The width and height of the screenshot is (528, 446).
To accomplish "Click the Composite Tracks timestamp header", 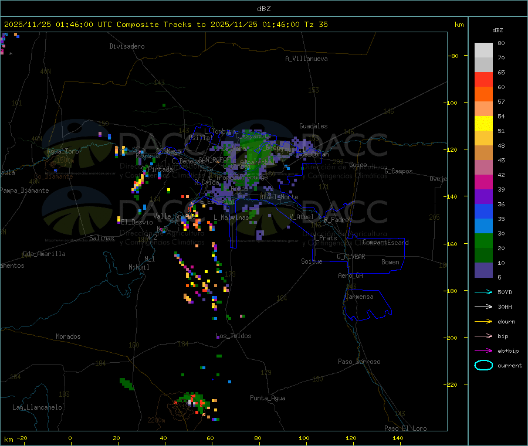I will 165,25.
